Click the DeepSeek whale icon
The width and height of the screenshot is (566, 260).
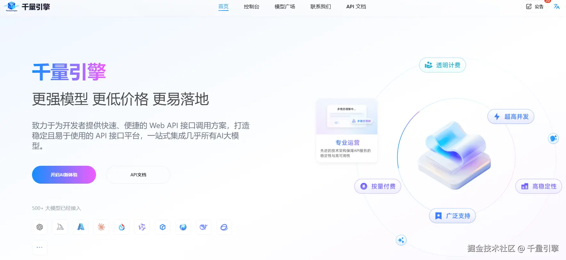click(204, 227)
